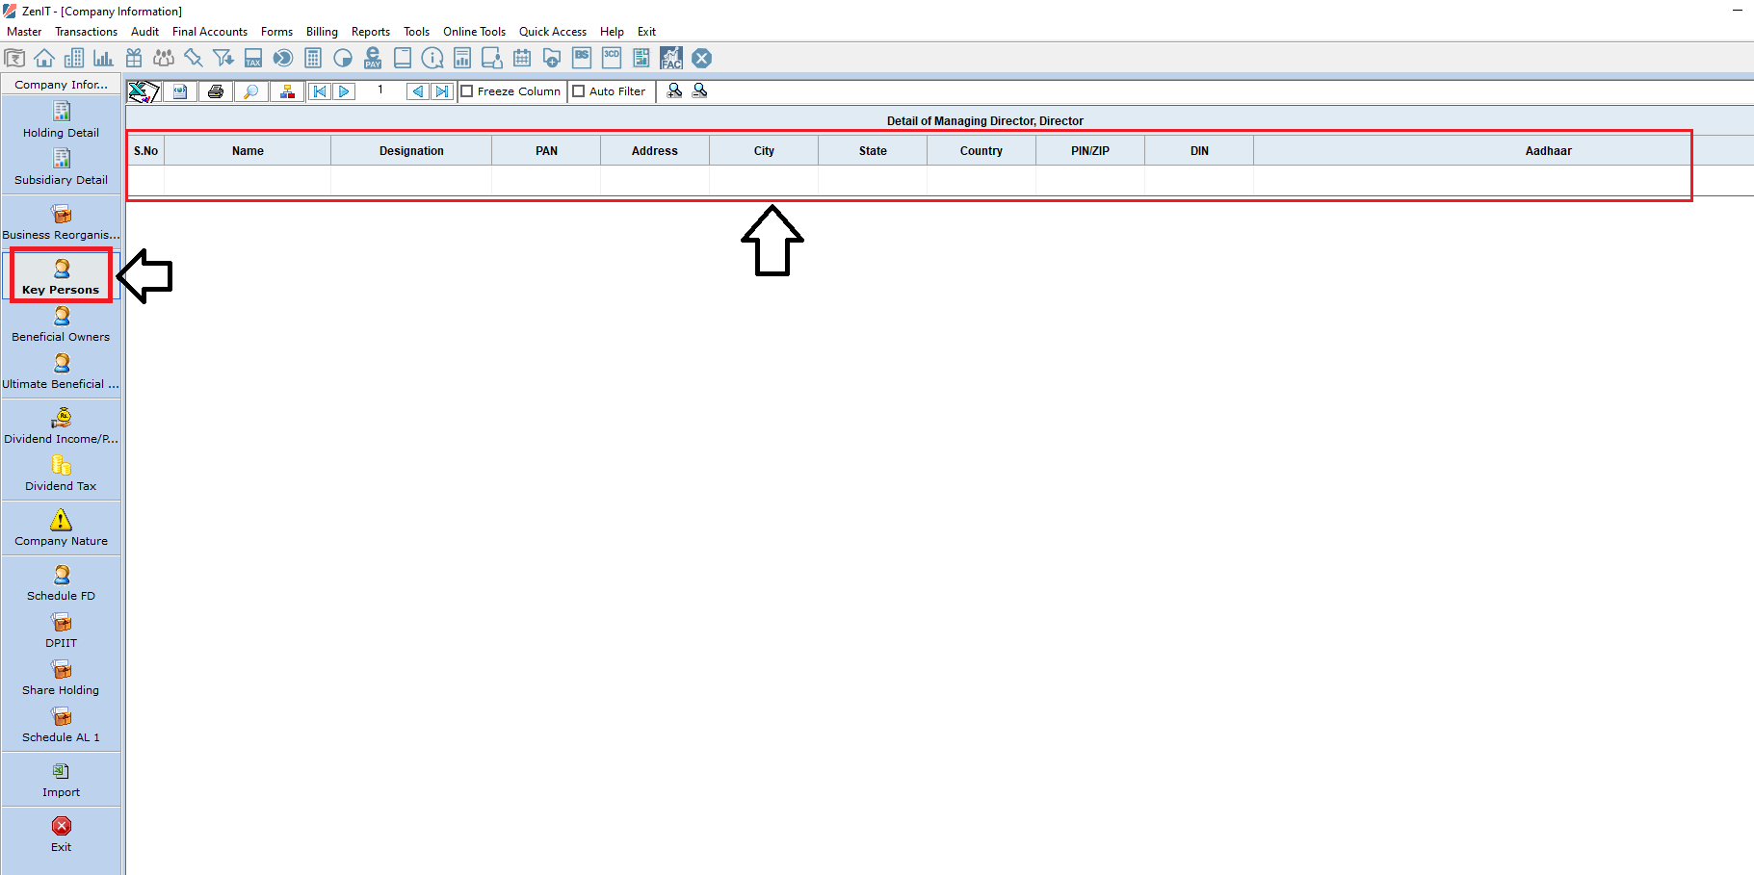Open Schedule AL 1 in the sidebar

pyautogui.click(x=61, y=725)
